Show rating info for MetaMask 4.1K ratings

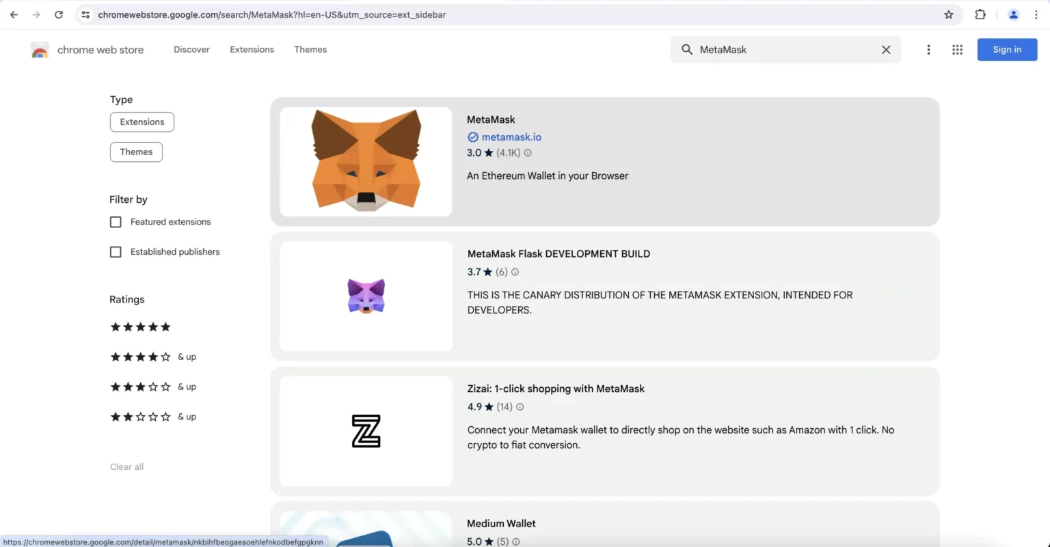click(x=528, y=153)
